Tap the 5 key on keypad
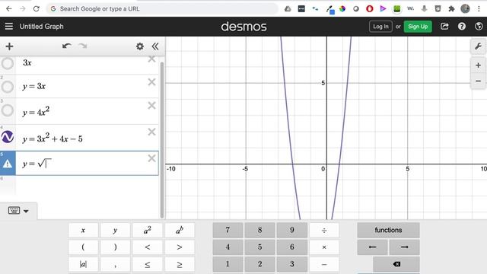 tap(259, 247)
